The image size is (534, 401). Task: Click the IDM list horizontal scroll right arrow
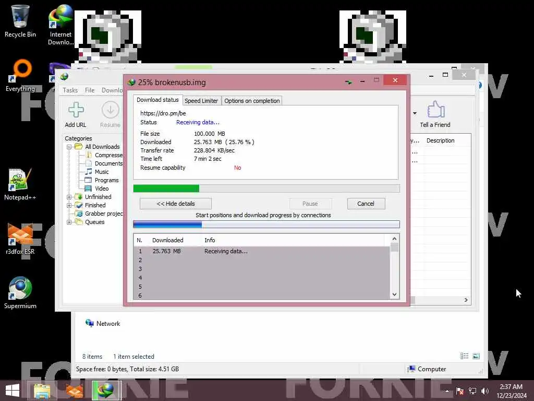coord(466,300)
